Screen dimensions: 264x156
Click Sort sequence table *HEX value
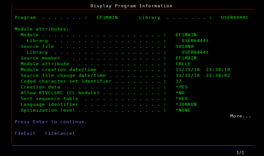pos(181,99)
